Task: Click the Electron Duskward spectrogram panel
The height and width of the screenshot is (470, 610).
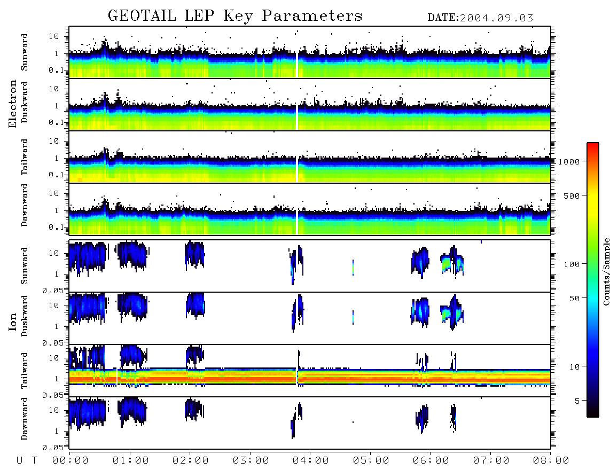Action: pos(310,104)
